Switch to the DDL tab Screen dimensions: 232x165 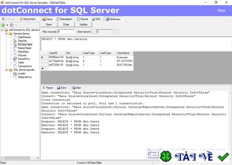coord(96,19)
